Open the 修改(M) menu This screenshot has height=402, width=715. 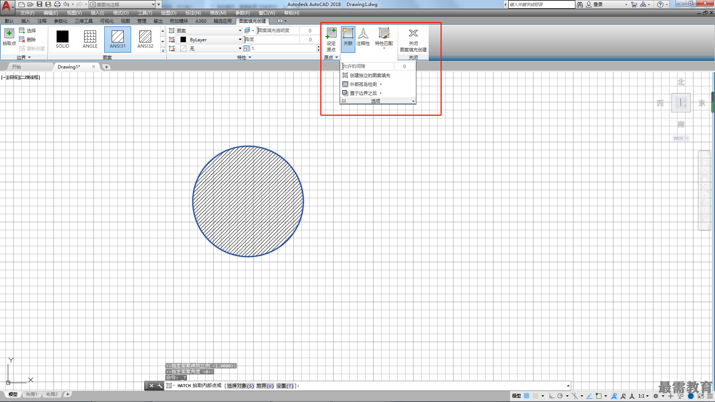pyautogui.click(x=218, y=13)
